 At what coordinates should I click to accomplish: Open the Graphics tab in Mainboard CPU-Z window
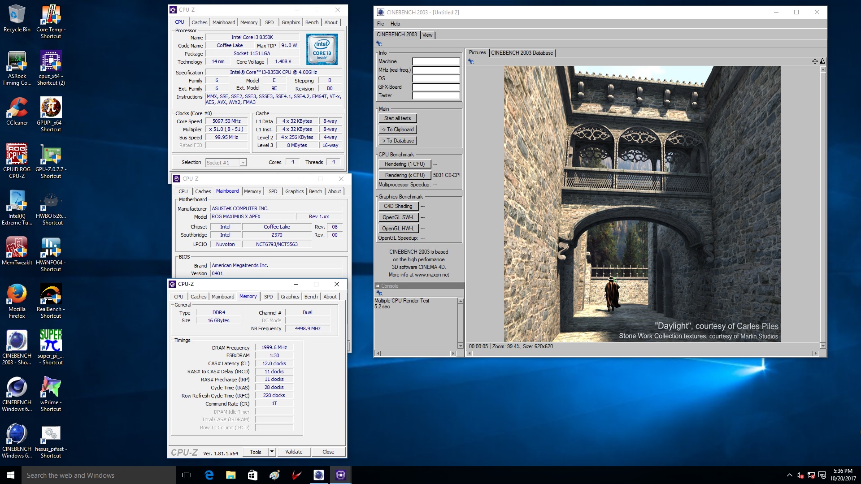pos(294,191)
